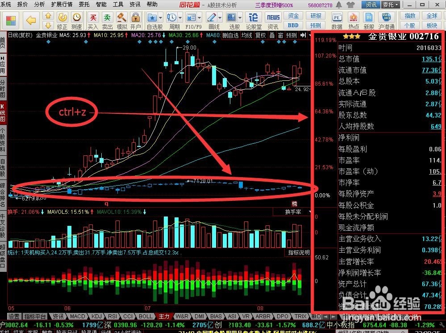Screen dimensions: 446x333
Task: Open the 自选股 watchlist folder icon
Action: click(152, 17)
